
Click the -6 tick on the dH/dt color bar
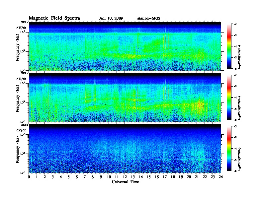coord(235,69)
